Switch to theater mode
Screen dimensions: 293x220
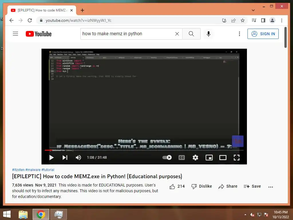(223, 158)
